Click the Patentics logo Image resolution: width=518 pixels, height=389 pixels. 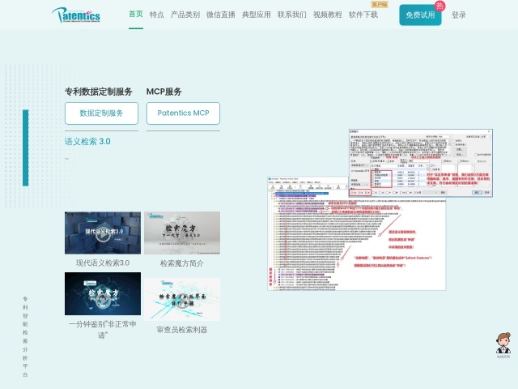point(76,15)
